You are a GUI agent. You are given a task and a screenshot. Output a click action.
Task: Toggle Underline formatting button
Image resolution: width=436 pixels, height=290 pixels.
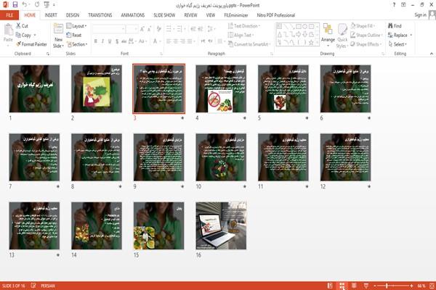pyautogui.click(x=110, y=41)
